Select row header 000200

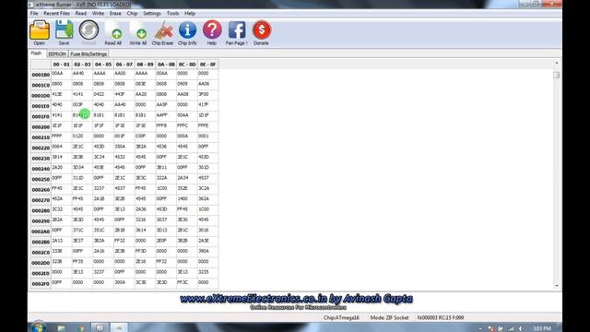41,127
